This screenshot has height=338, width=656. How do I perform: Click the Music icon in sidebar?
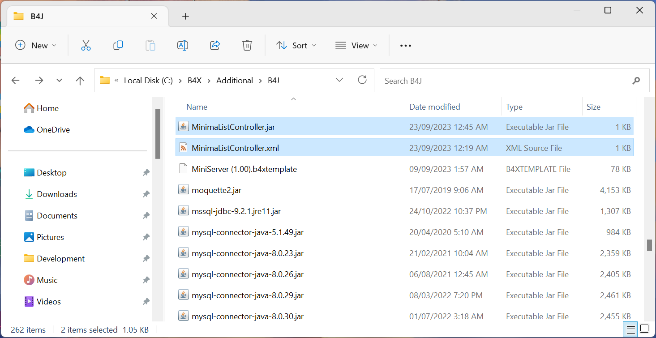click(x=29, y=280)
